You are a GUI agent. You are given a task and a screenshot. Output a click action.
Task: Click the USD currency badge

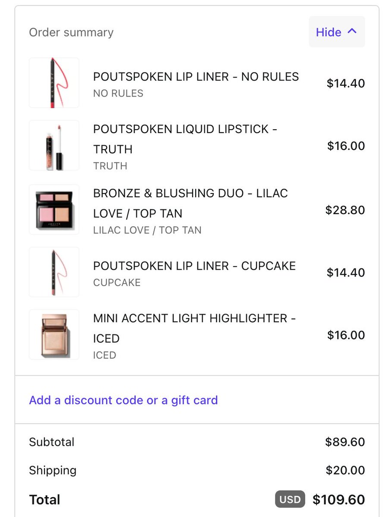pyautogui.click(x=290, y=500)
